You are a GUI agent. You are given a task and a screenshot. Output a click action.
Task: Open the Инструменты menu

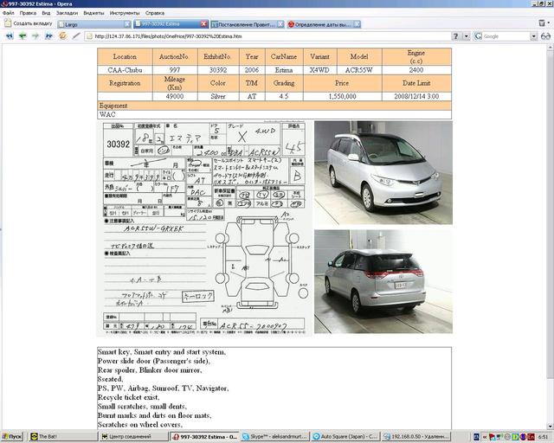[125, 13]
